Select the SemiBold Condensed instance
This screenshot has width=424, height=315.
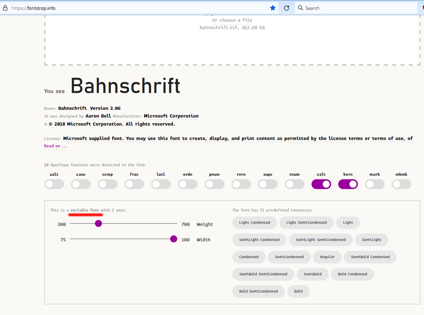(371, 257)
